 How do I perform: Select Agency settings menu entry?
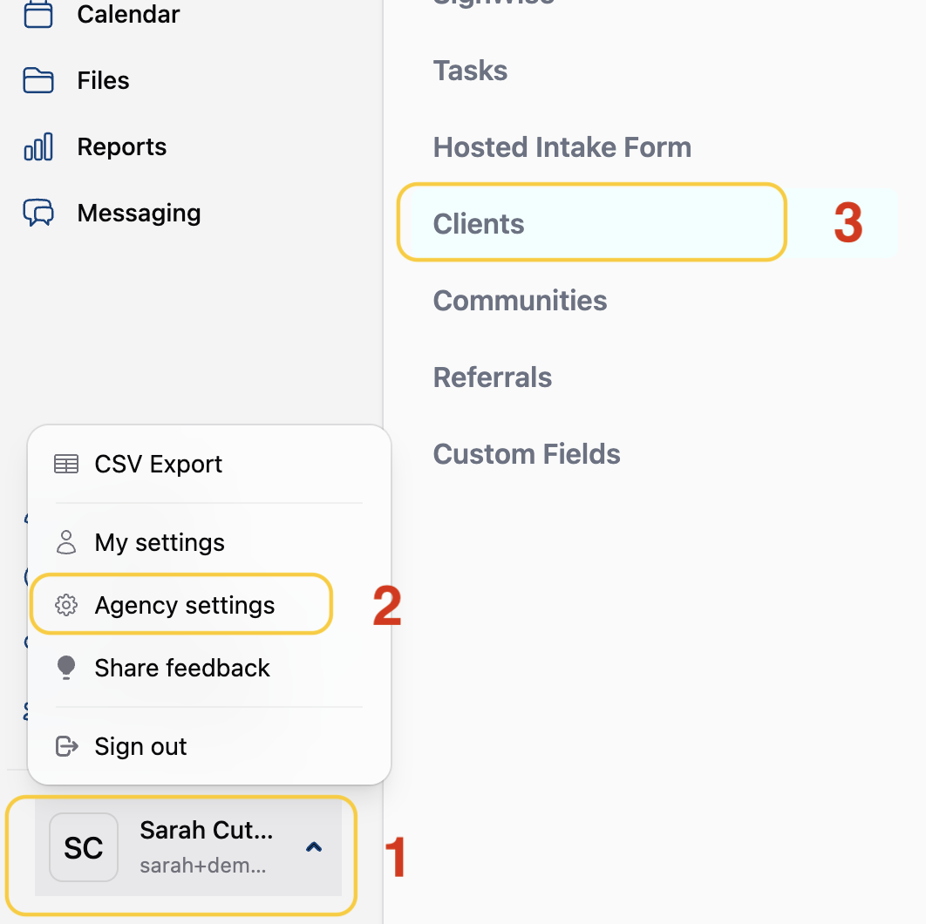(x=185, y=605)
